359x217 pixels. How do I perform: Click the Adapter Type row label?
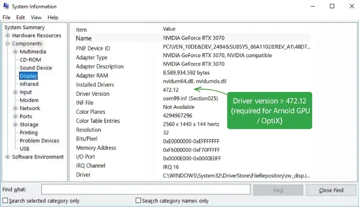tap(91, 57)
